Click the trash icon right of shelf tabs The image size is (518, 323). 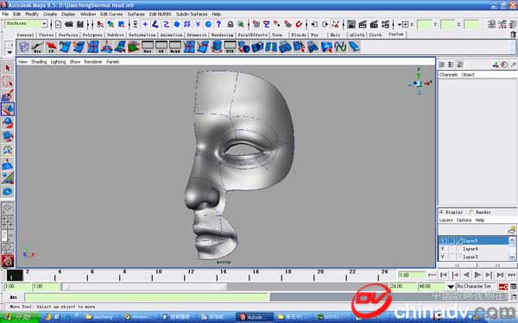tap(513, 34)
